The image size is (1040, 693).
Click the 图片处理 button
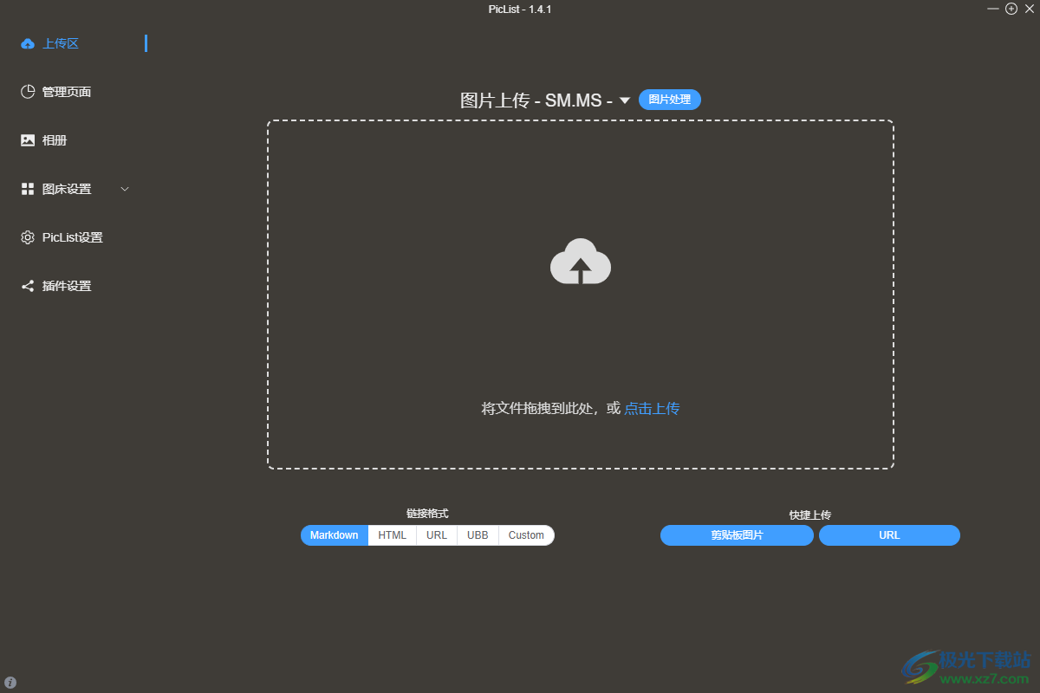(670, 100)
